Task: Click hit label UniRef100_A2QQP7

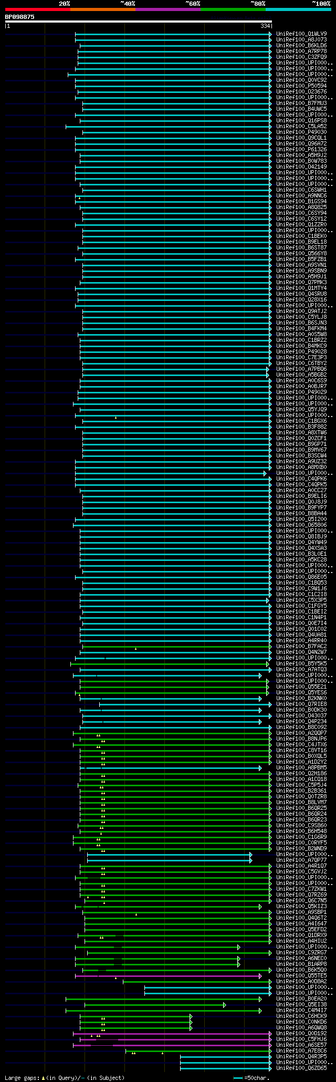Action: tap(301, 733)
